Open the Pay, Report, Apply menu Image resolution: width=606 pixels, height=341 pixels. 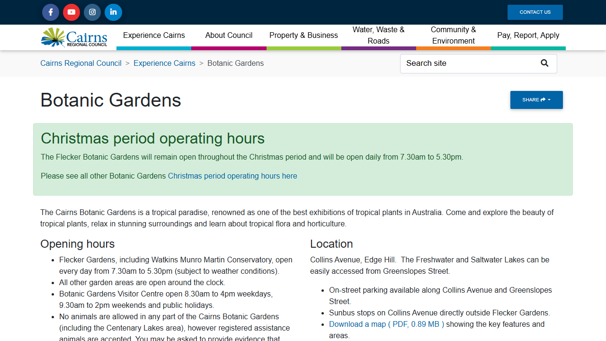tap(528, 36)
